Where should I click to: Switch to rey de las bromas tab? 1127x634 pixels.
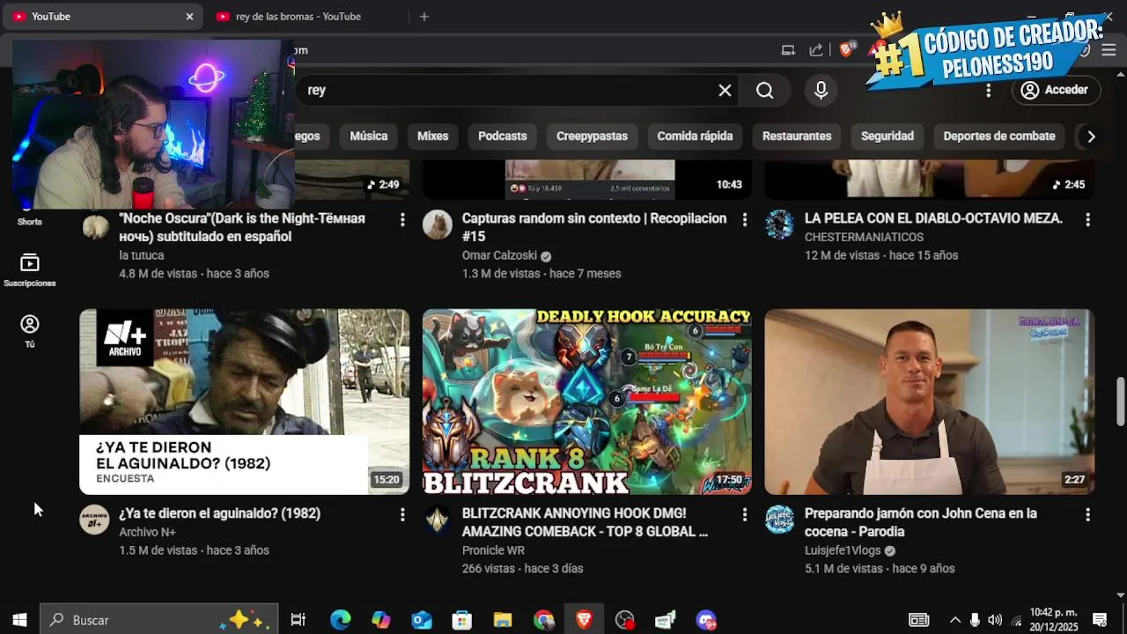point(298,17)
